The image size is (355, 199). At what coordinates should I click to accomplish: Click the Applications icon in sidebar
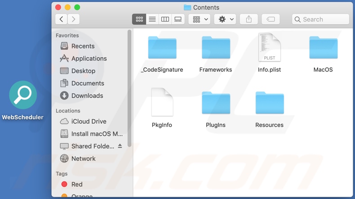(64, 59)
